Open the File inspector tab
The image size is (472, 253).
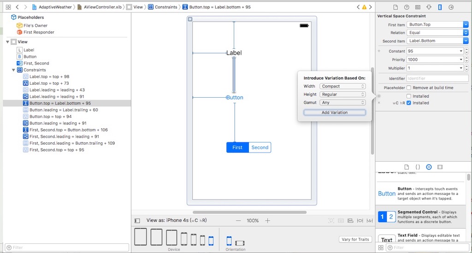click(x=395, y=7)
